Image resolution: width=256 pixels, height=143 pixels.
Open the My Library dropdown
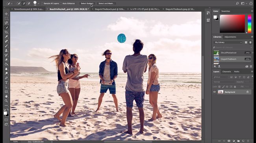tap(228, 42)
